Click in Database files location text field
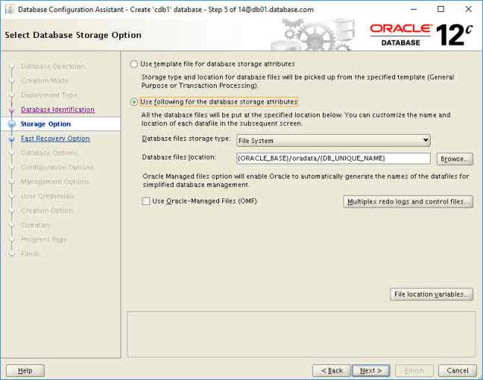This screenshot has height=380, width=483. tap(332, 159)
